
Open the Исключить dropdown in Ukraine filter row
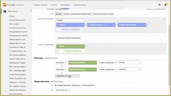pyautogui.click(x=61, y=69)
